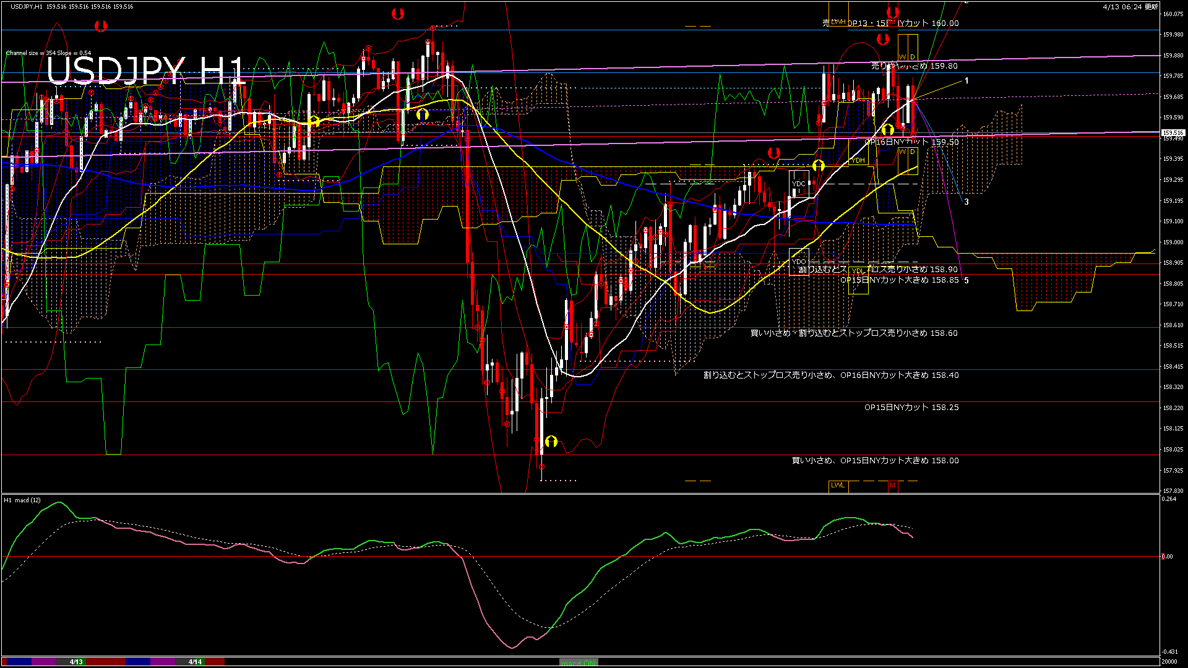Viewport: 1188px width, 668px height.
Task: Select the YDO level box
Action: click(x=799, y=262)
